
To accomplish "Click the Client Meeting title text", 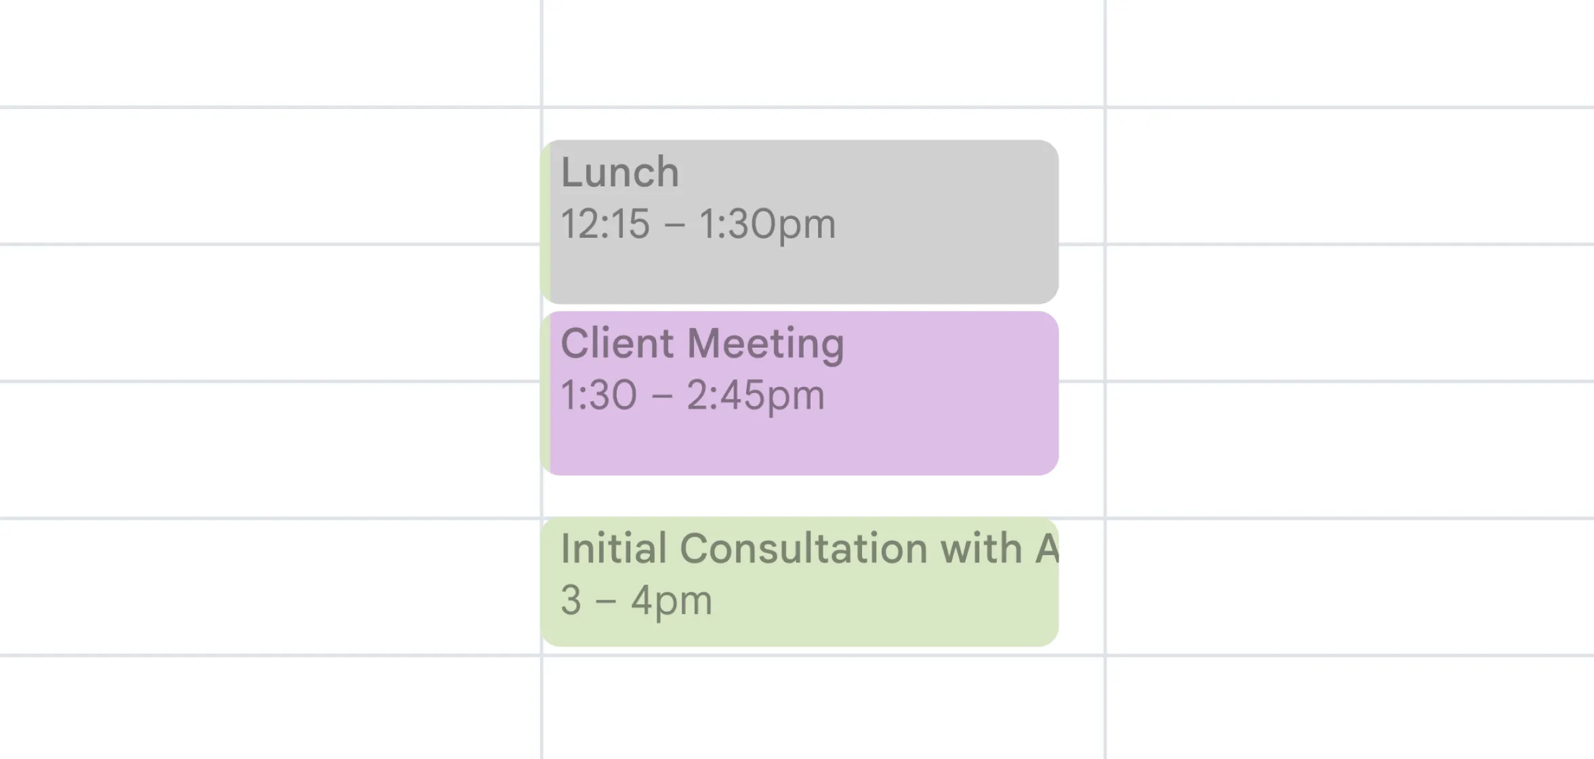I will pos(703,343).
